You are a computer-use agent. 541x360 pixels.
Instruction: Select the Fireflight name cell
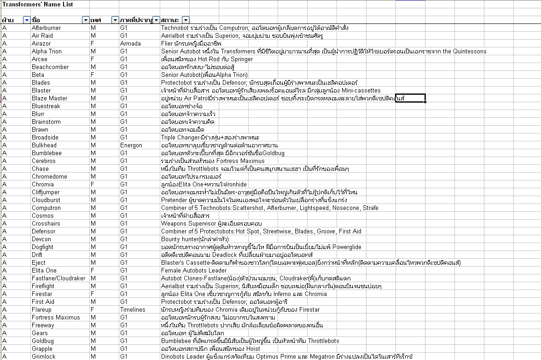(x=60, y=286)
